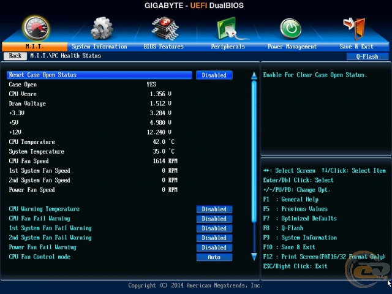The image size is (392, 294).
Task: Click M.I.T.\PC Health Status breadcrumb
Action: 66,56
